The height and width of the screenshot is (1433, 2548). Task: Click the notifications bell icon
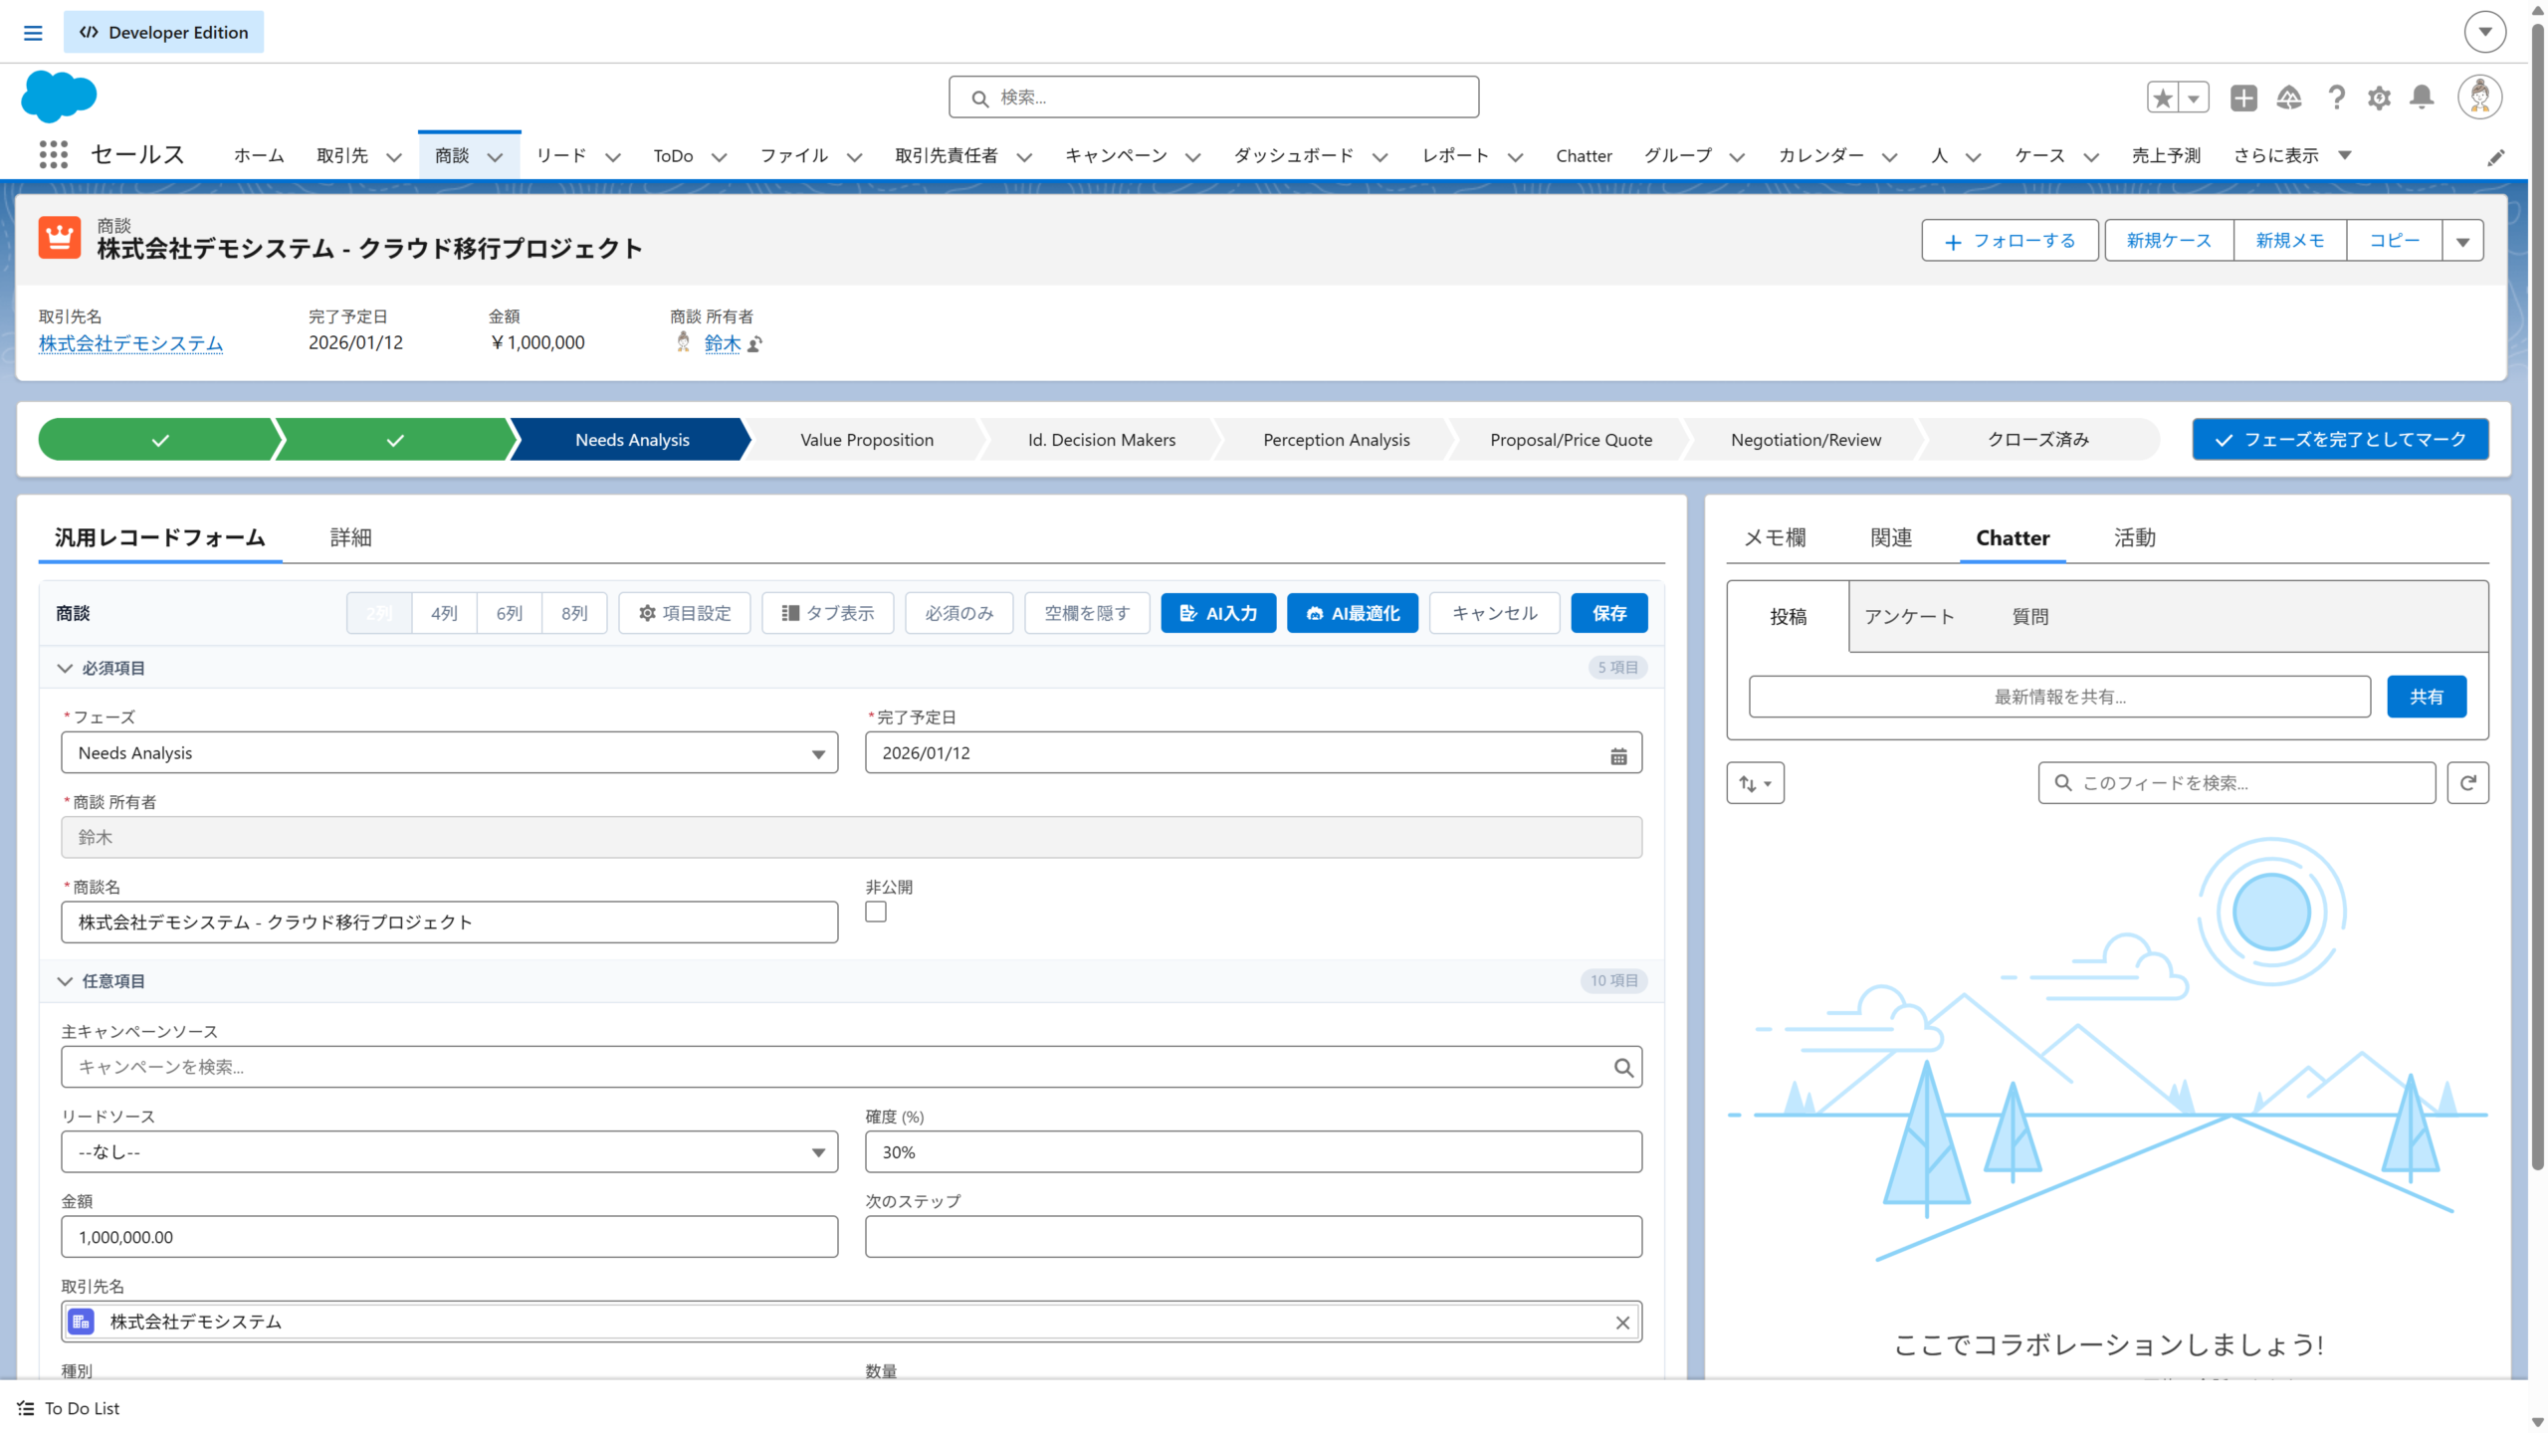(x=2422, y=97)
